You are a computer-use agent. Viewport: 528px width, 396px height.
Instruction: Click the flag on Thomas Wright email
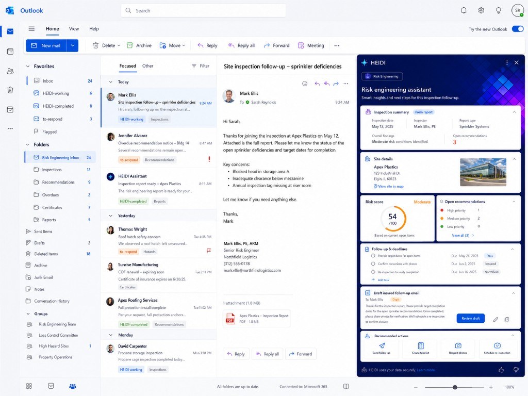tap(209, 251)
